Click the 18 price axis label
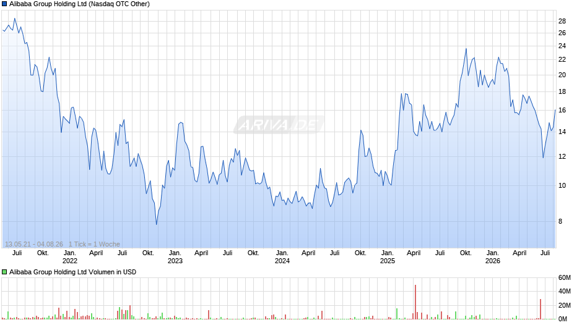 coord(562,92)
